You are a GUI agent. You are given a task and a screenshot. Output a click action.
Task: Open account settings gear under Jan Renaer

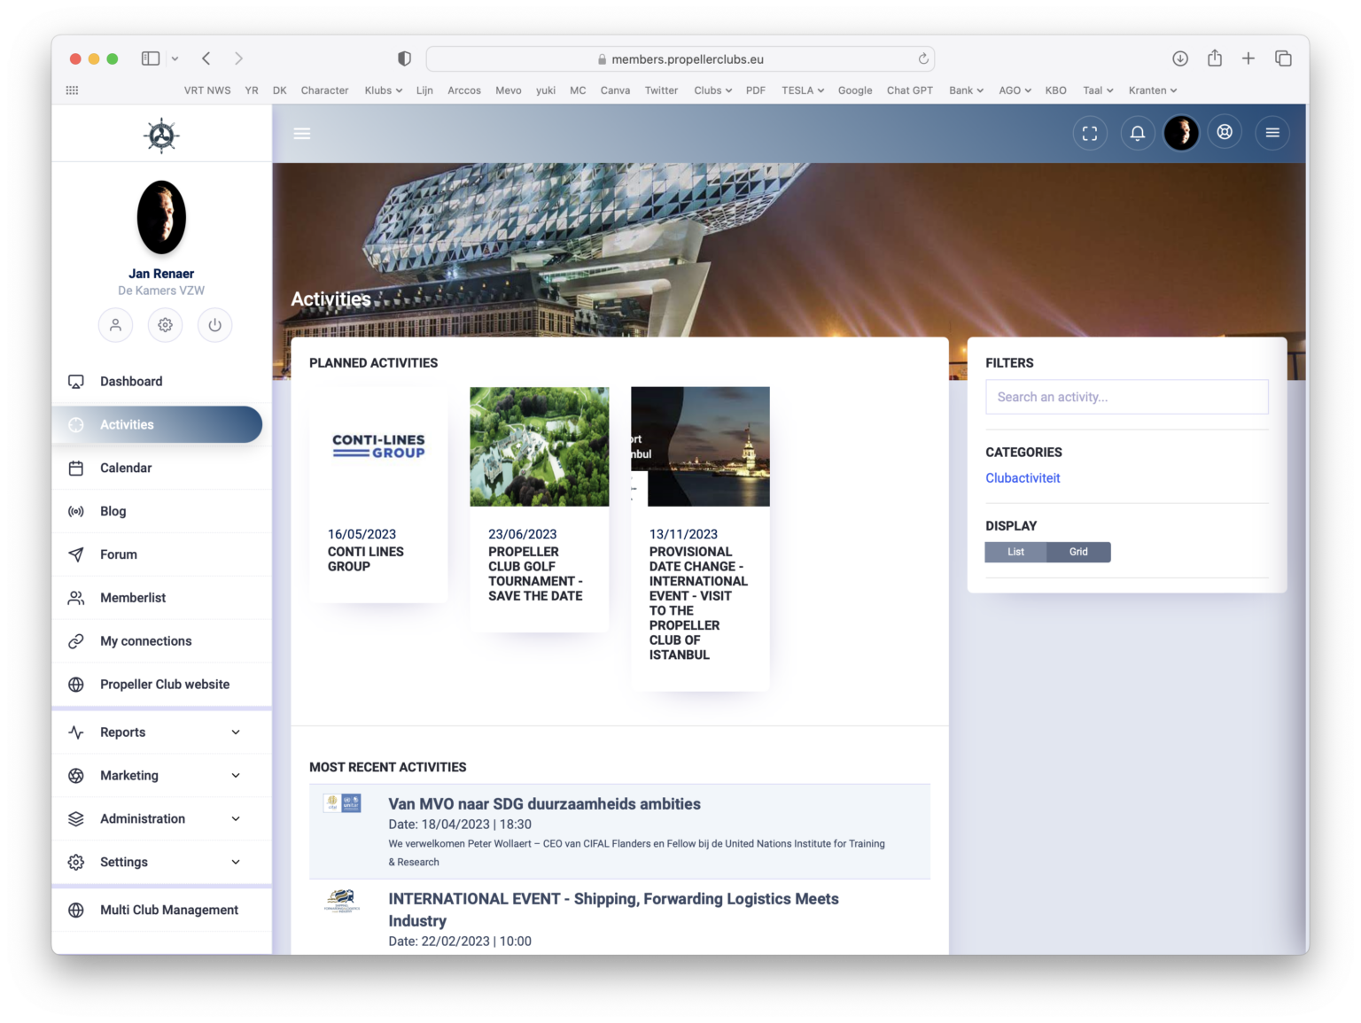point(165,325)
